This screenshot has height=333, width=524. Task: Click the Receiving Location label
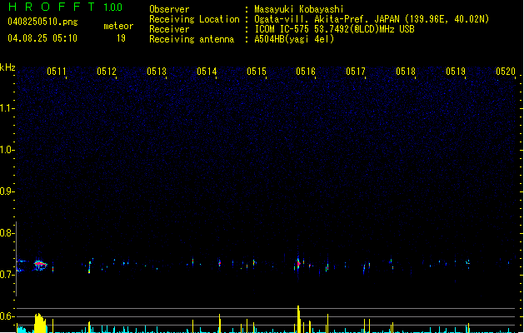click(x=194, y=19)
